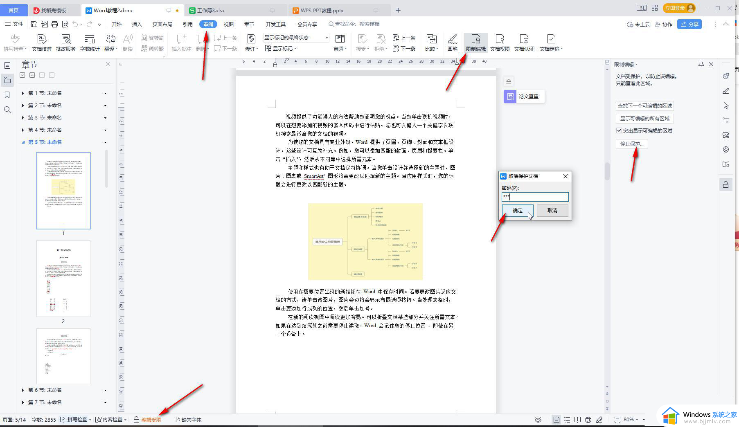
Task: Switch to reading view mode in status bar
Action: [x=577, y=420]
